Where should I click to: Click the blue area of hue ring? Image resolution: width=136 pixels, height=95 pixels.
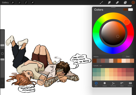click(x=113, y=51)
